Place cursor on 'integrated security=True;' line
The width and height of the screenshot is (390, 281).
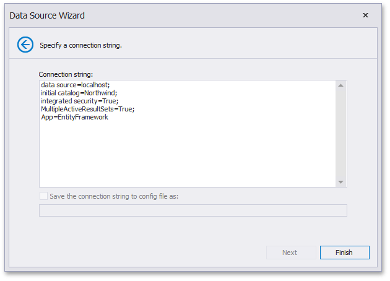pos(79,101)
